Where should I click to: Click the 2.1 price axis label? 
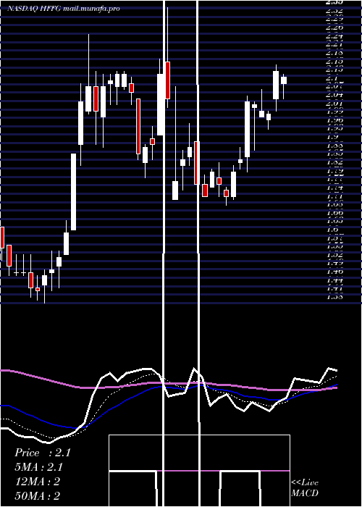click(332, 78)
